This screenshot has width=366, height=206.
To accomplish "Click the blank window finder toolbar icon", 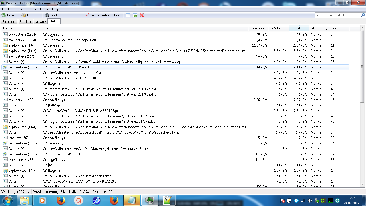I will tap(128, 15).
